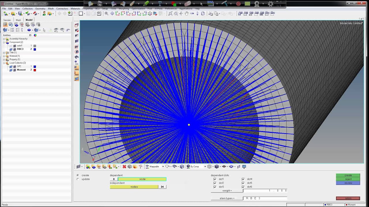Screen dimensions: 369x207
Task: Activate the pan hand tool
Action: pos(187,14)
